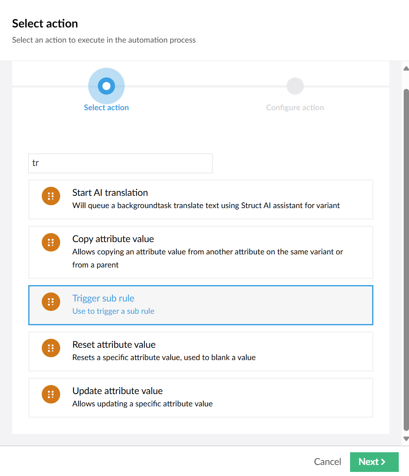Focus the action search field containing tr
Image resolution: width=409 pixels, height=476 pixels.
(x=120, y=163)
